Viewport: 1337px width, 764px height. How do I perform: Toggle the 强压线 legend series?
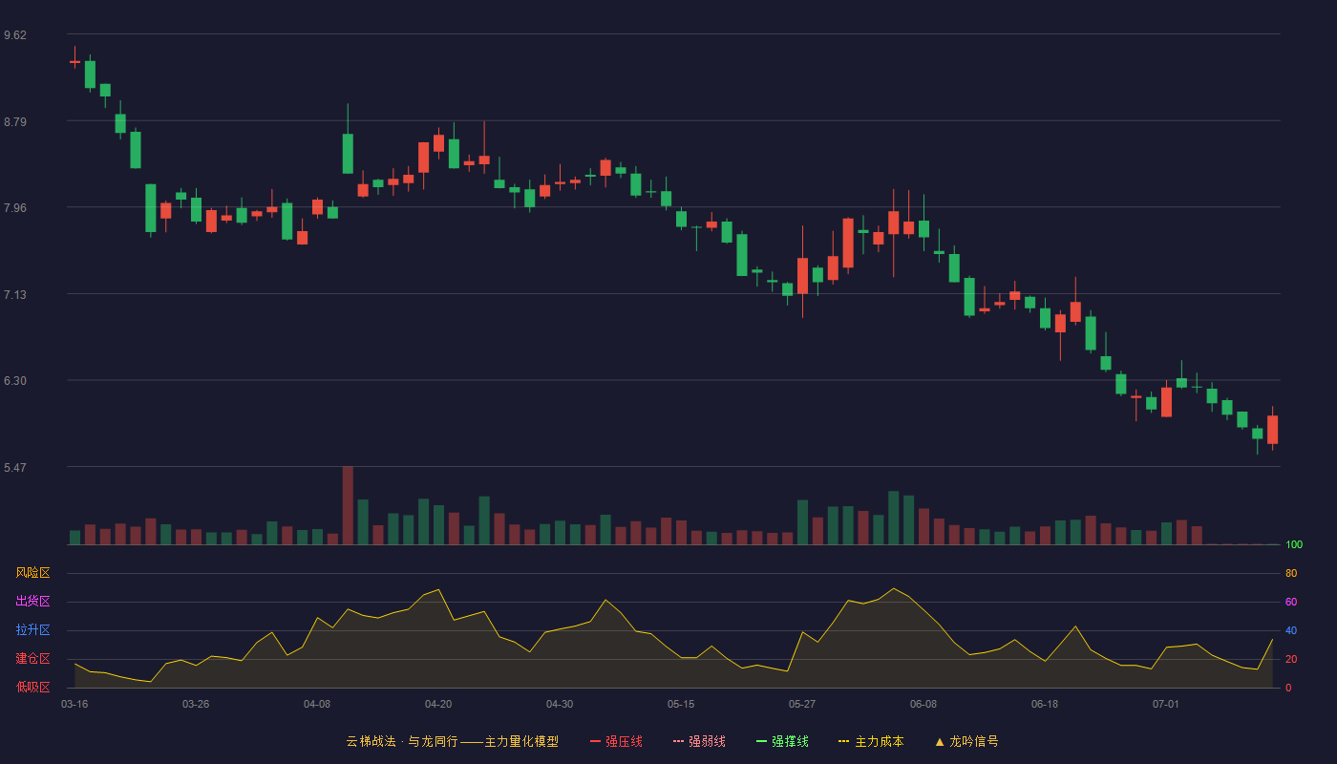pos(616,741)
